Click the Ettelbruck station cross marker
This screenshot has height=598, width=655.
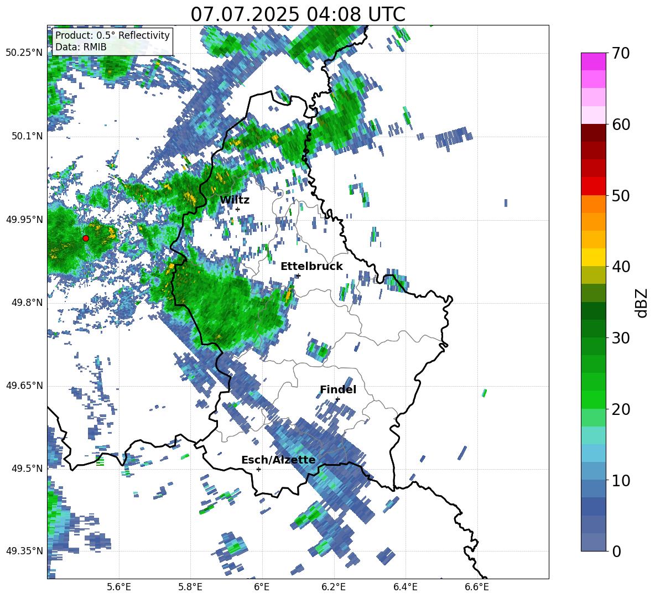pyautogui.click(x=298, y=275)
